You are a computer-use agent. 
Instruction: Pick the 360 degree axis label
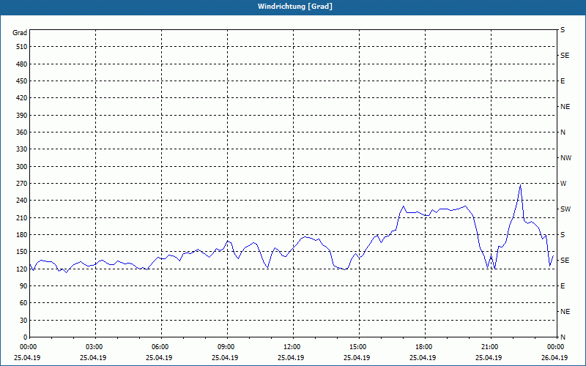pos(22,132)
